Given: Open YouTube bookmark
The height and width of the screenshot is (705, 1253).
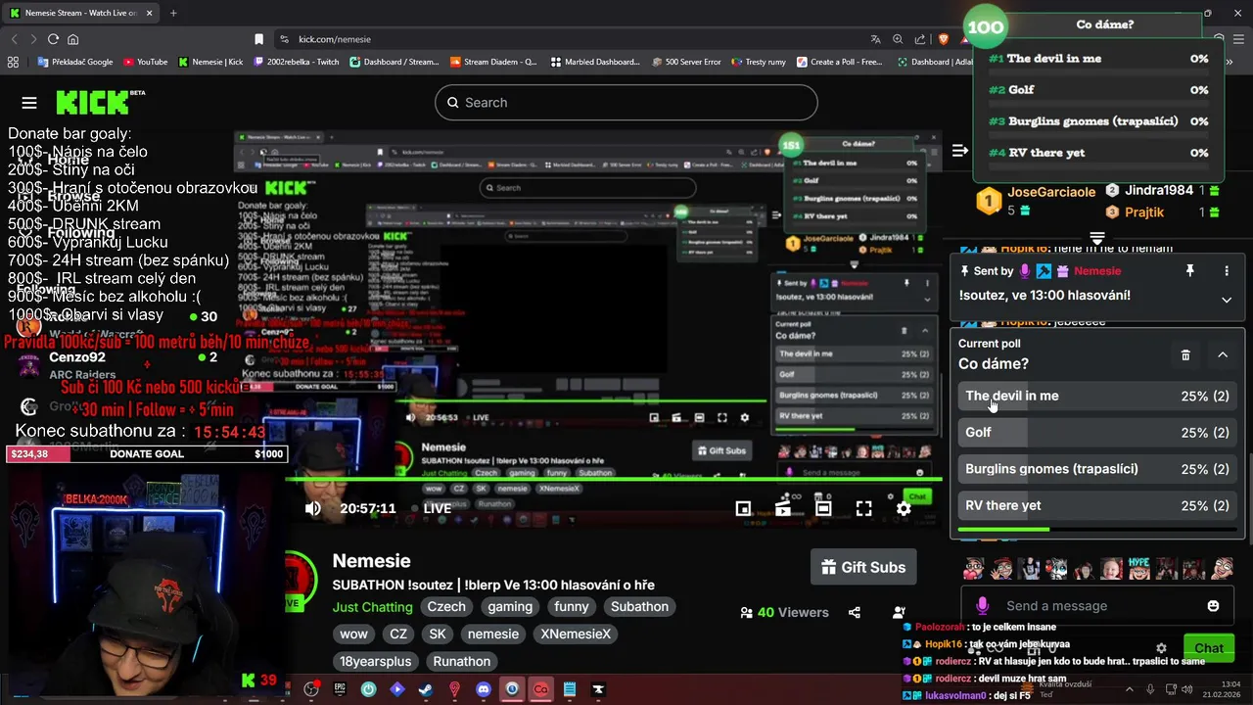Looking at the screenshot, I should [x=145, y=62].
